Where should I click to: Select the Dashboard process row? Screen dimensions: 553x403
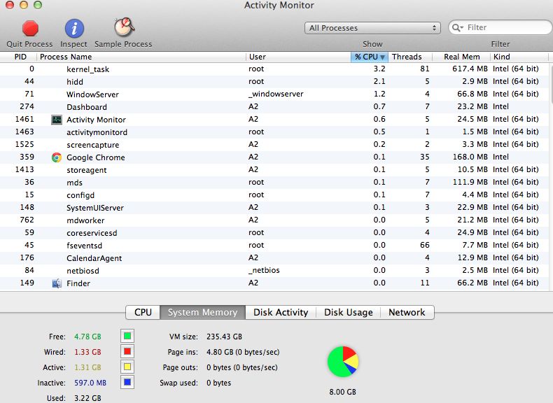pos(274,107)
